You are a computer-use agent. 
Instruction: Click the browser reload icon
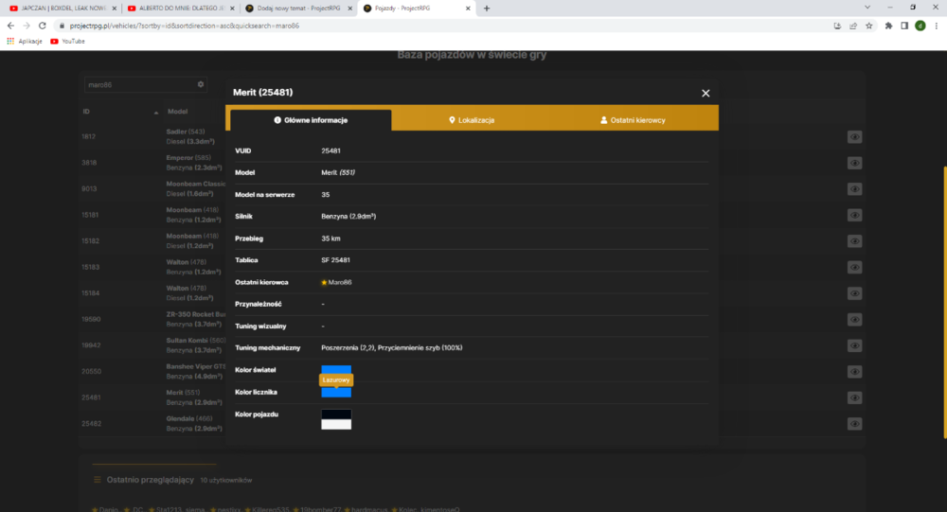pyautogui.click(x=43, y=26)
